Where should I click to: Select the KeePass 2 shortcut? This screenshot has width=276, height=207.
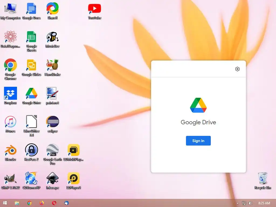(x=31, y=153)
